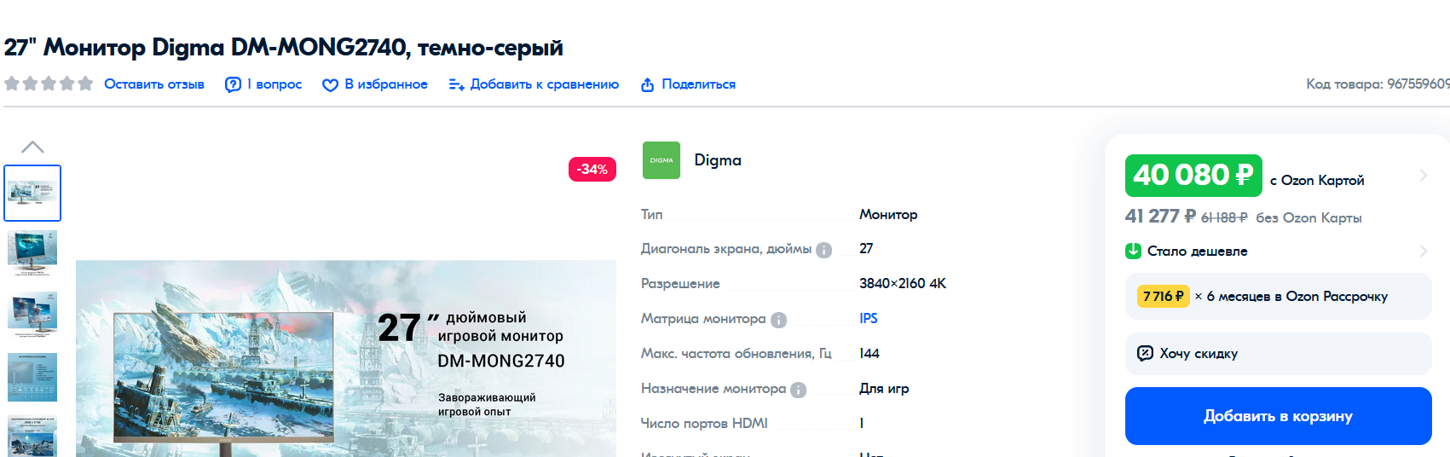The height and width of the screenshot is (457, 1450).
Task: Click green down-arrow price drop icon
Action: 1133,251
